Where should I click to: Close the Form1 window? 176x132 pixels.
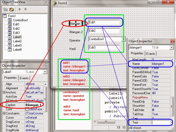(168, 2)
